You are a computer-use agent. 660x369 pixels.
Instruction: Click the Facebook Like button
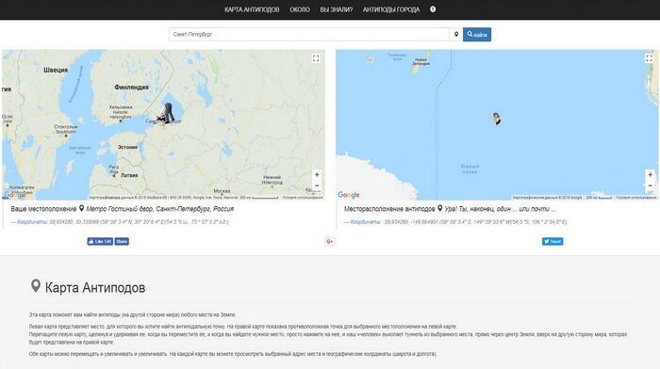pos(100,241)
